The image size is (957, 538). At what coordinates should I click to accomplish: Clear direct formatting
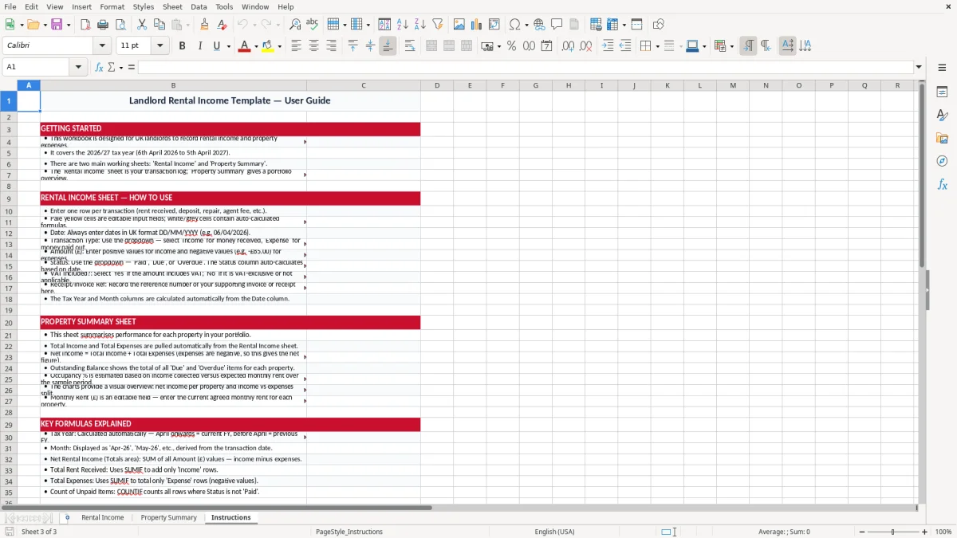(221, 25)
